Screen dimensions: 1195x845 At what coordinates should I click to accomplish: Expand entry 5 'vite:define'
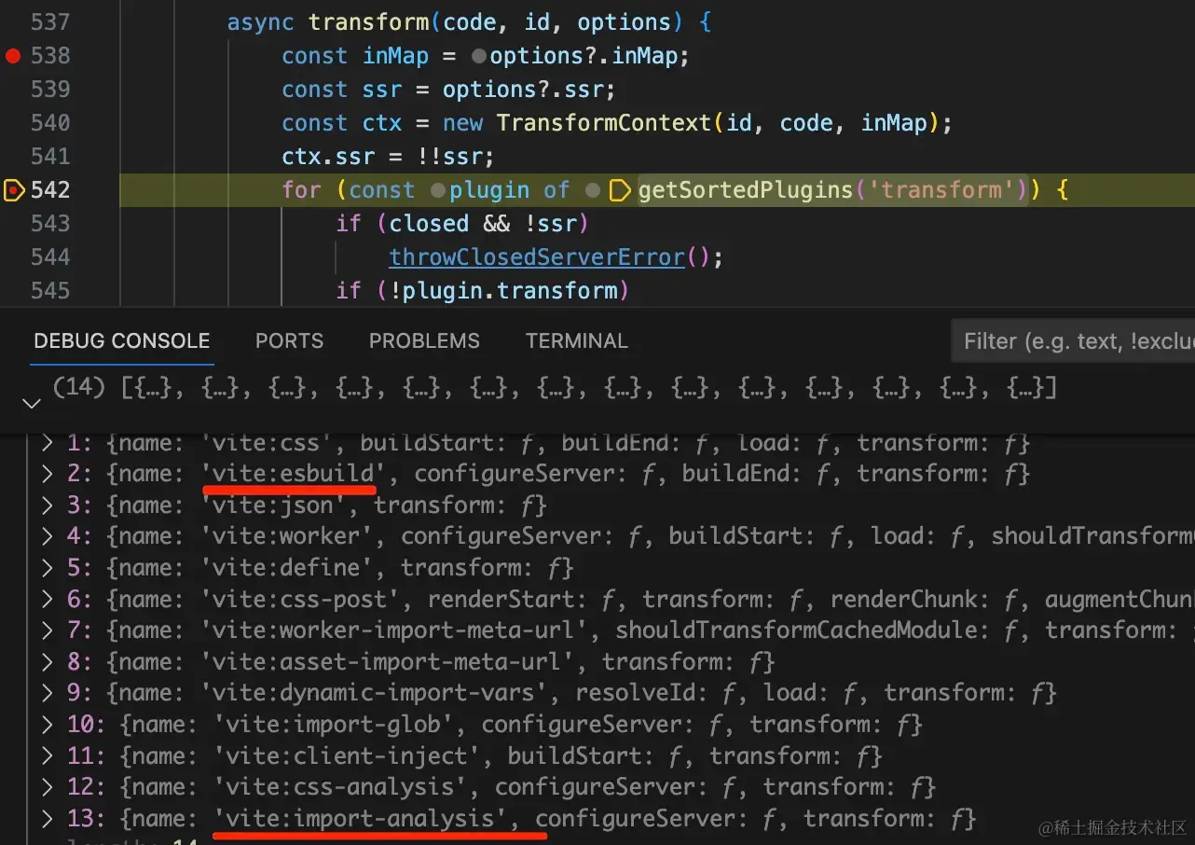pos(48,568)
